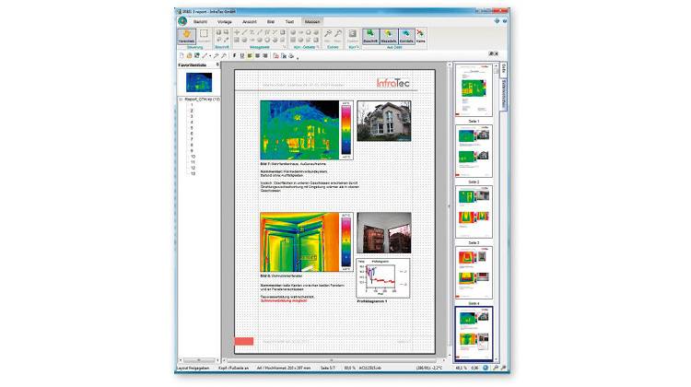Screen dimensions: 691x387
Task: Toggle pin on the Favoritenliste panel
Action: pyautogui.click(x=217, y=65)
